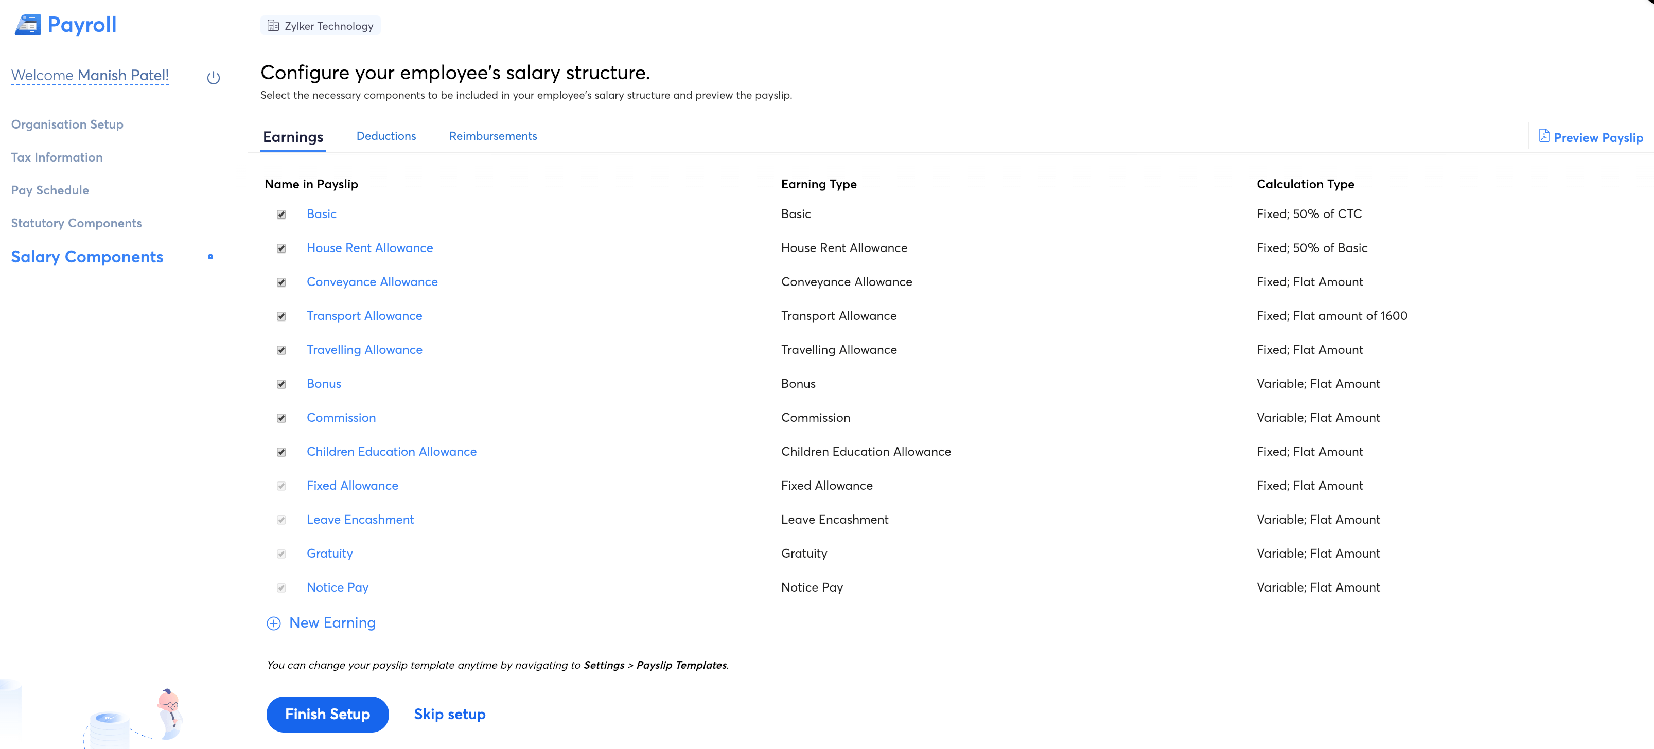Uncheck the Basic earning checkbox

[281, 215]
